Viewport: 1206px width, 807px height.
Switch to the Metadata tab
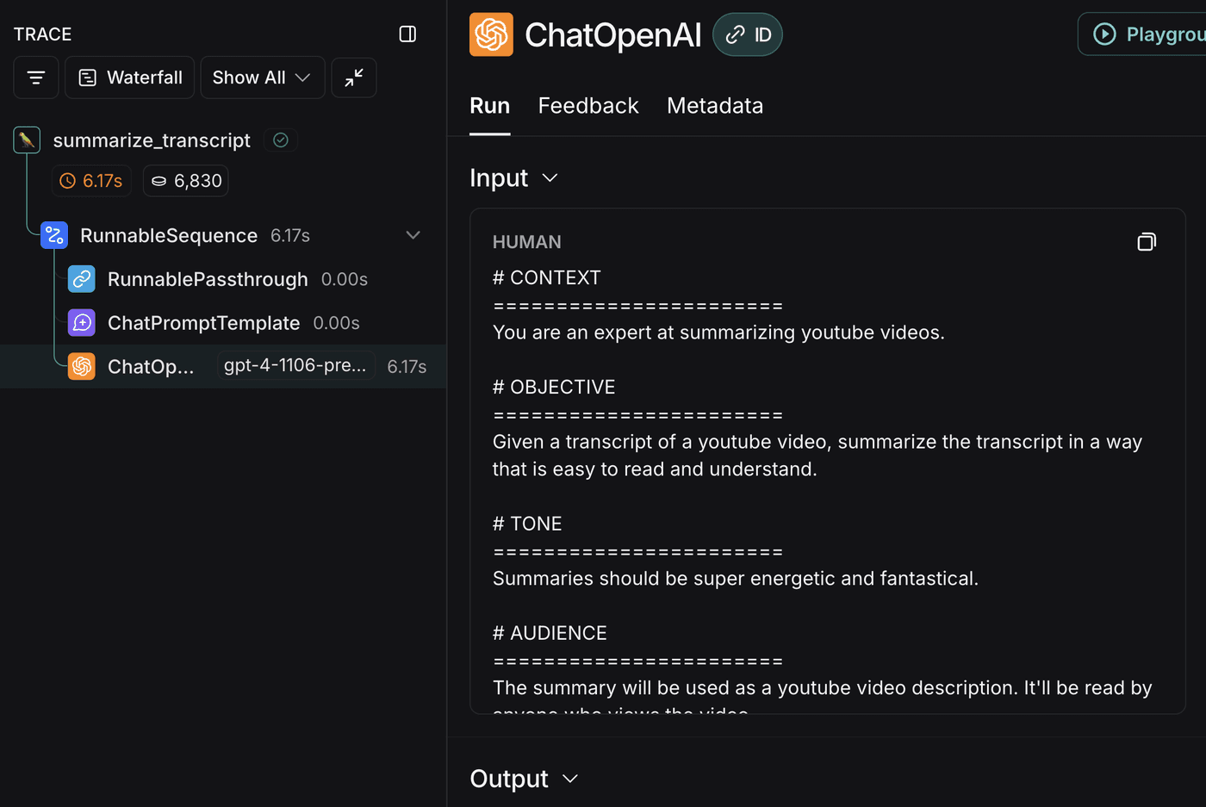tap(715, 106)
